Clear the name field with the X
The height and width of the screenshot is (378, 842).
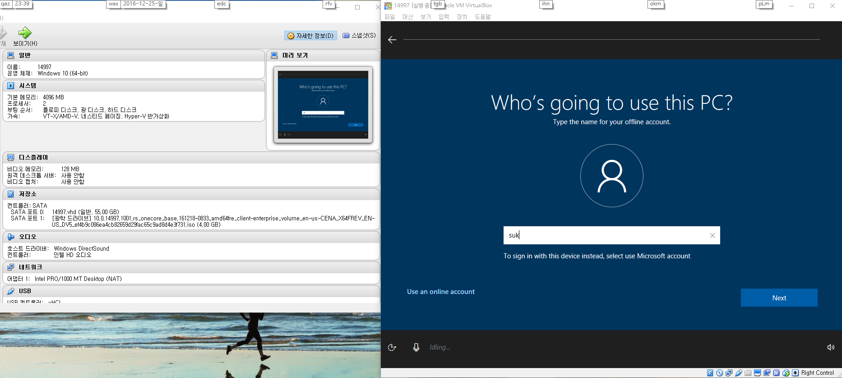click(x=712, y=235)
